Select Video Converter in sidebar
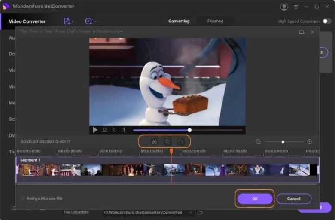Viewport: 335px width, 220px height. click(x=27, y=21)
